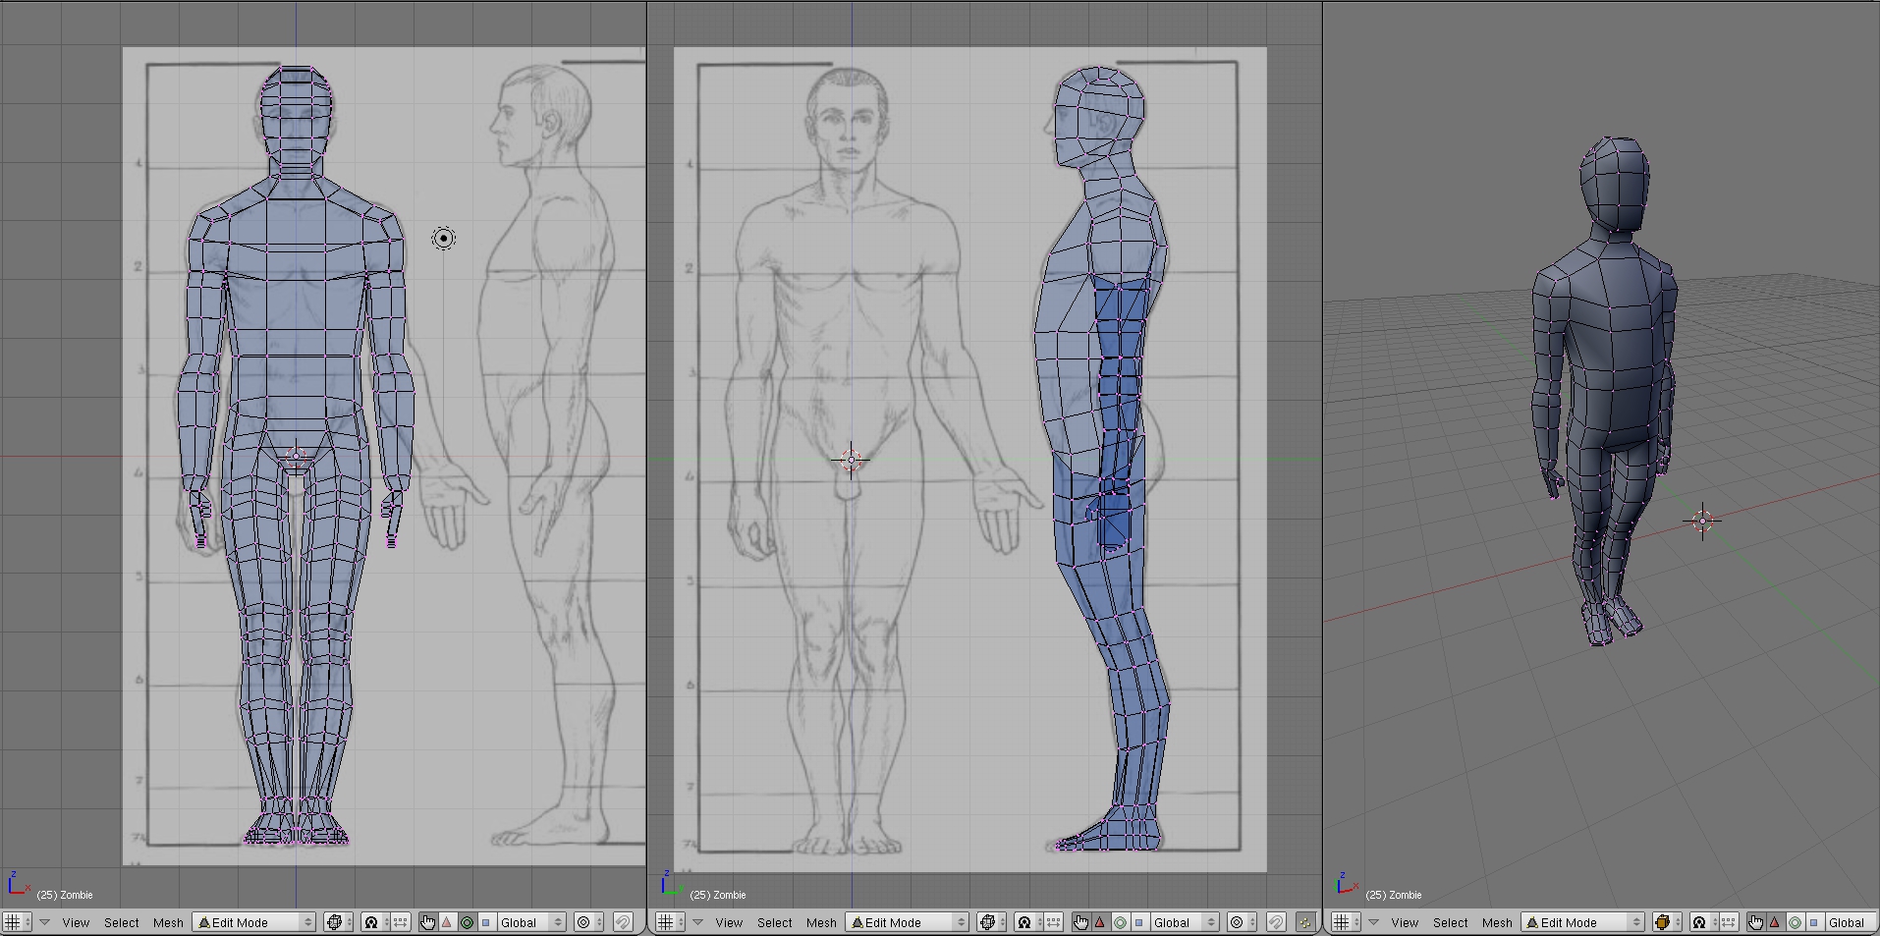Open the View menu in middle viewport

pyautogui.click(x=729, y=922)
